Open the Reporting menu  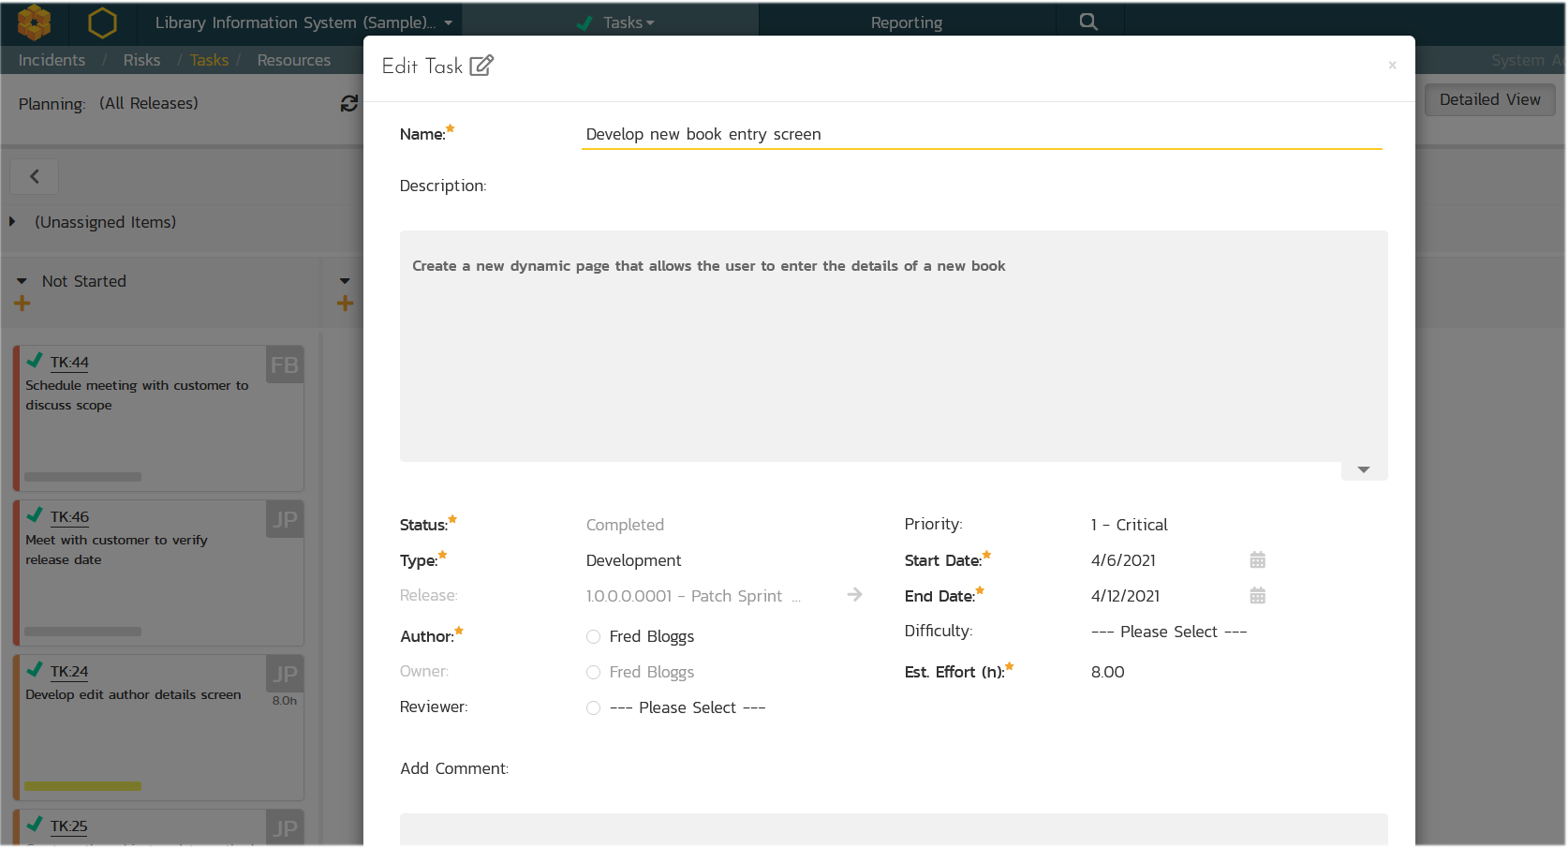click(x=906, y=22)
